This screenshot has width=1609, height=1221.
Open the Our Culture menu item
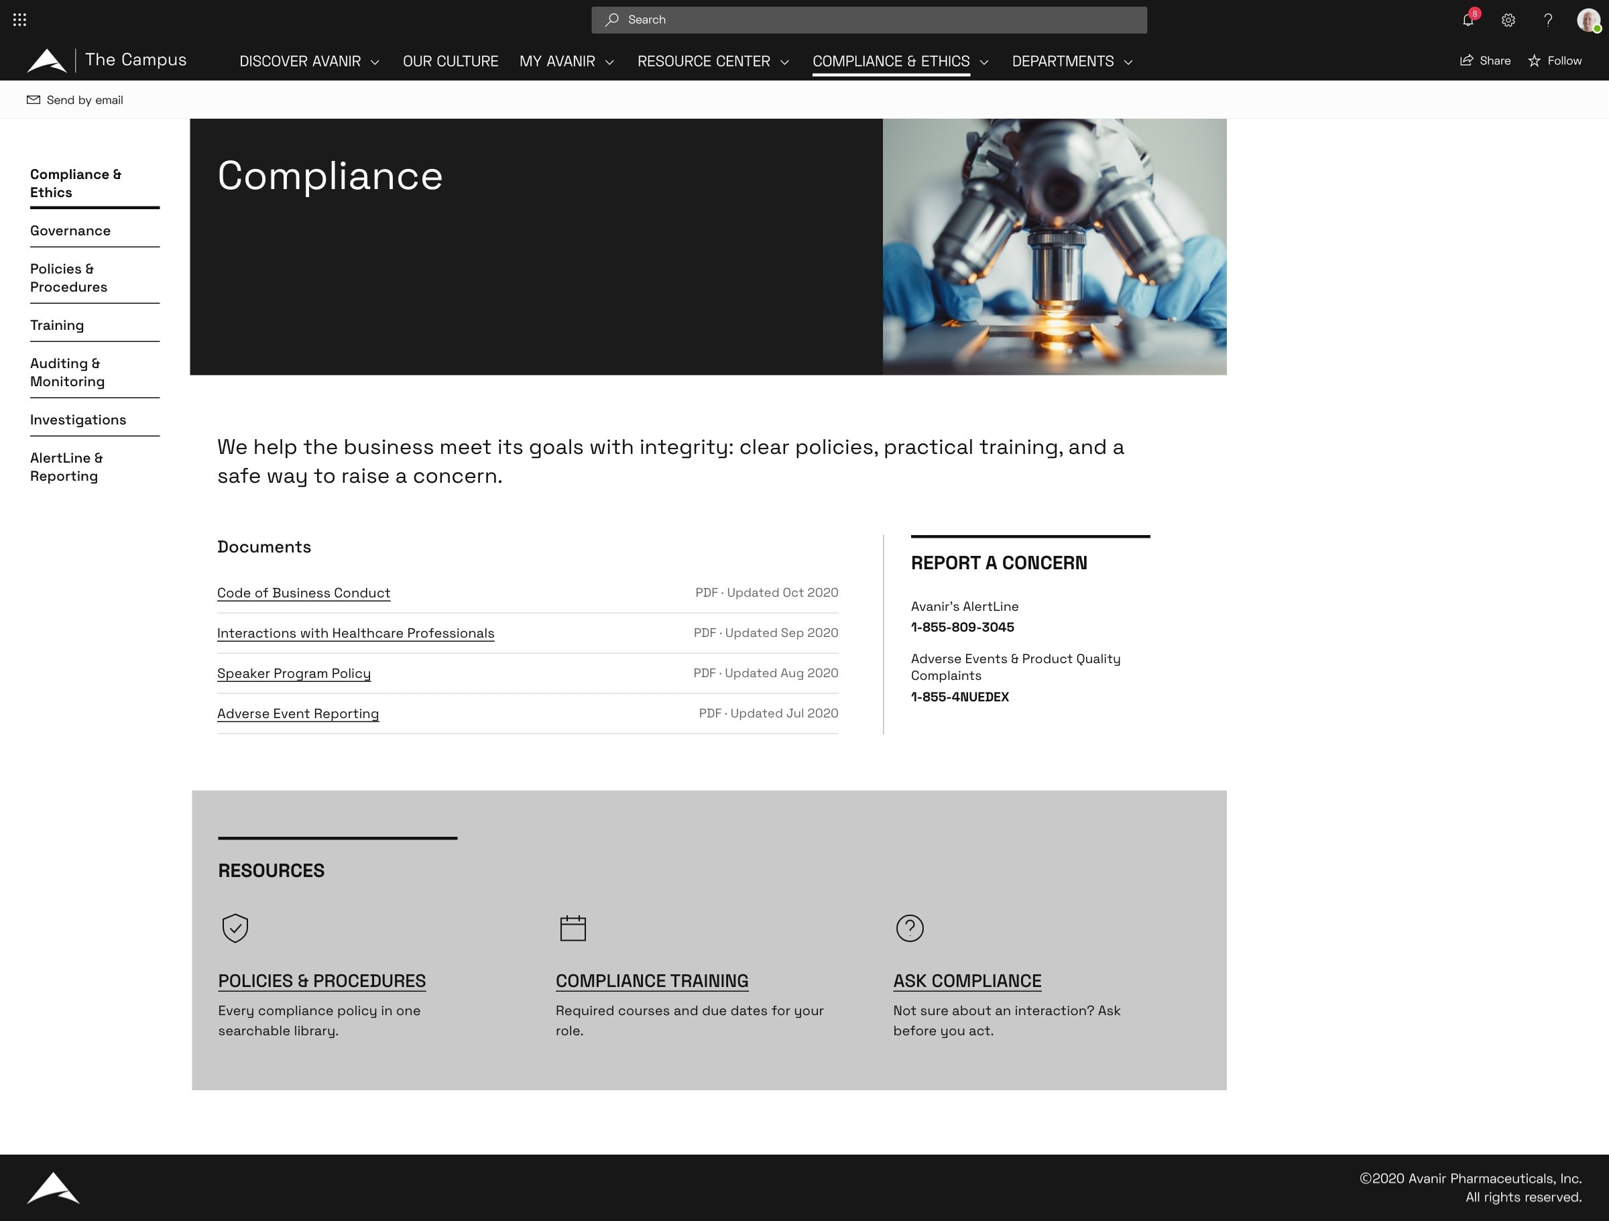[451, 62]
